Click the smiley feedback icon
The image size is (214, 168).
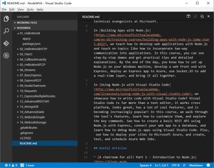coord(208,165)
